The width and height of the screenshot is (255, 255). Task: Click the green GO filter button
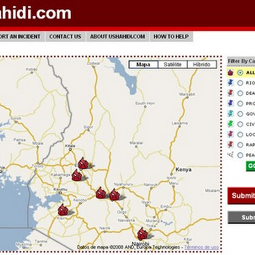pos(251,166)
